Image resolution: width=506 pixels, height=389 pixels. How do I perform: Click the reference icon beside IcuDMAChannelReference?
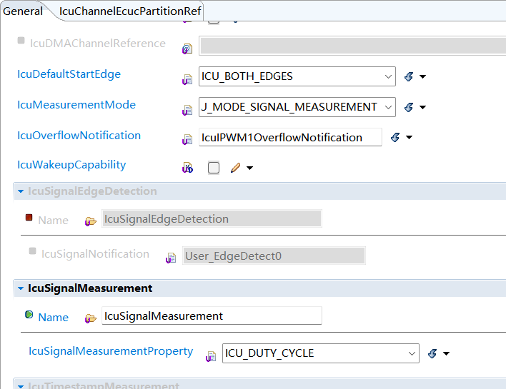(x=187, y=49)
